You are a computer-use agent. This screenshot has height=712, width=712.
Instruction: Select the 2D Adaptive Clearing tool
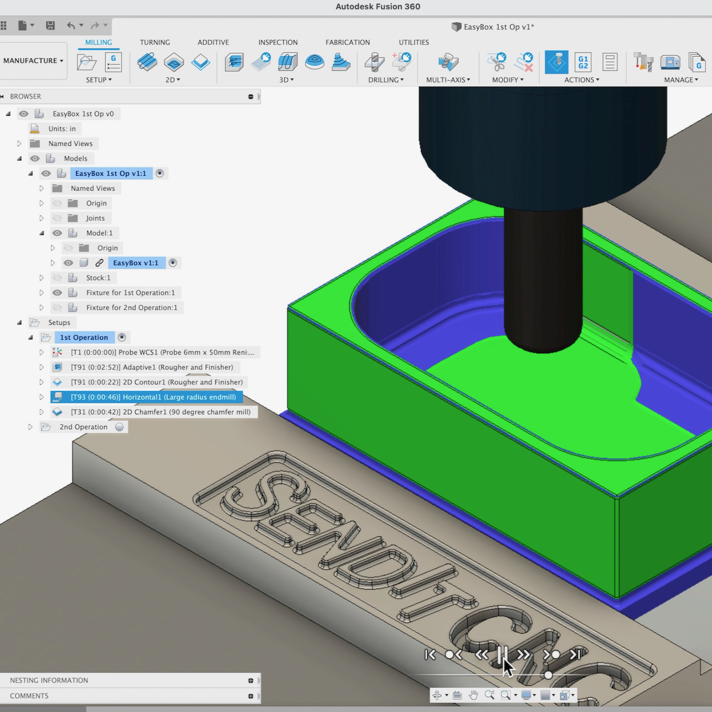[x=147, y=62]
